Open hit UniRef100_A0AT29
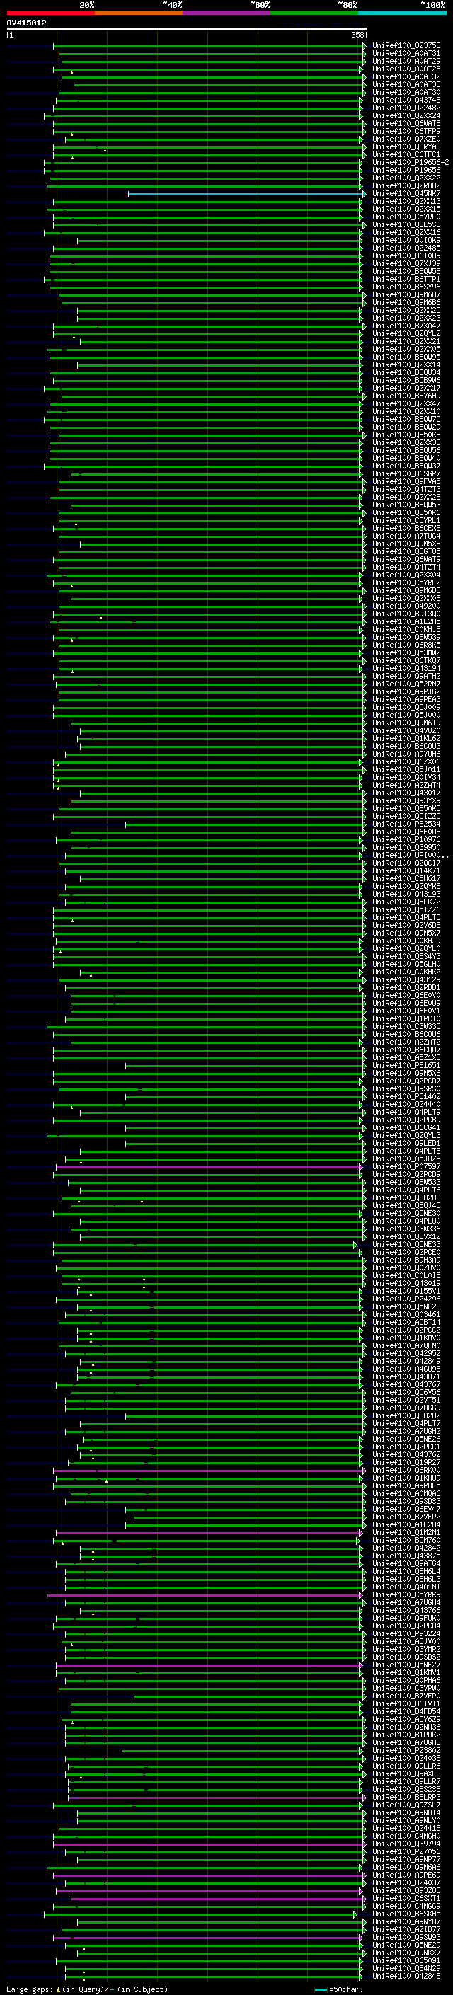453x1995 pixels. tap(406, 61)
